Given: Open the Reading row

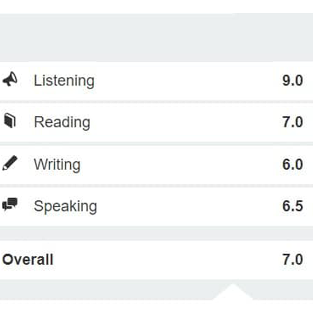Looking at the screenshot, I should point(156,123).
